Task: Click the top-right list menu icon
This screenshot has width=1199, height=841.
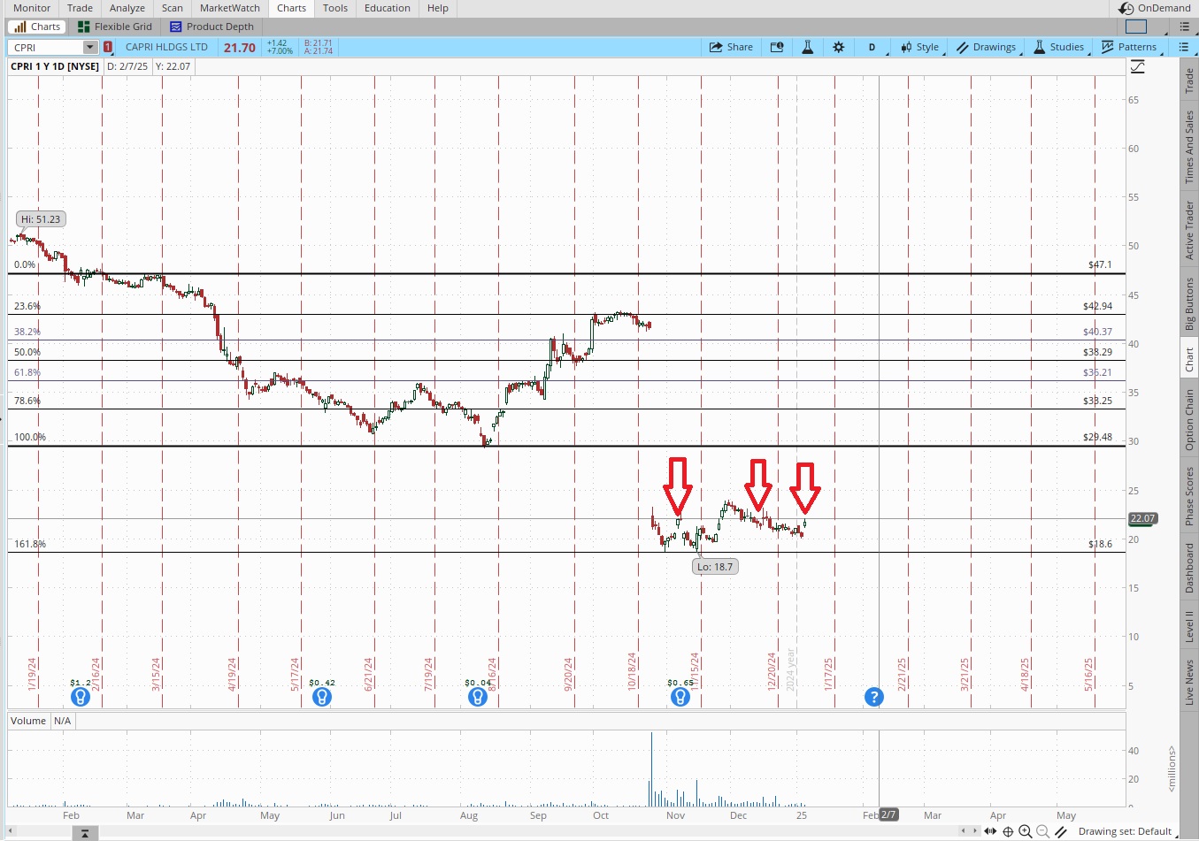Action: pos(1184,27)
